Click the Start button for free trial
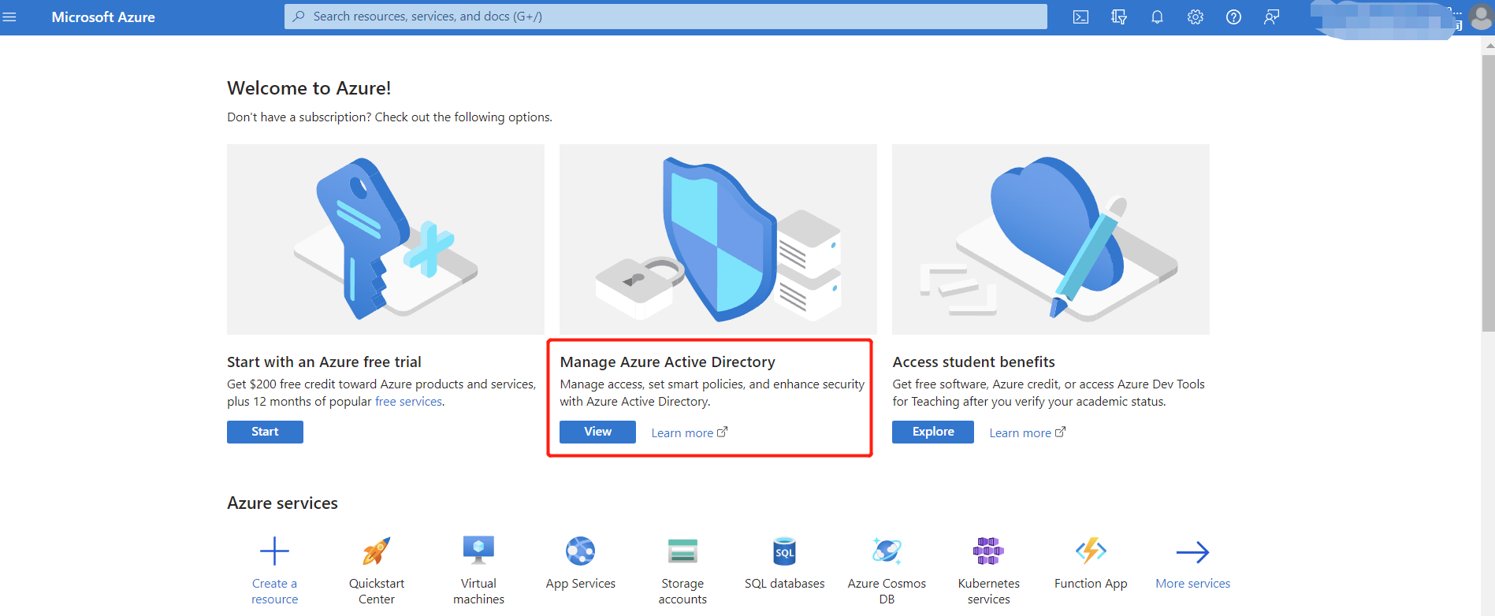Screen dimensions: 1495x616 coord(265,432)
